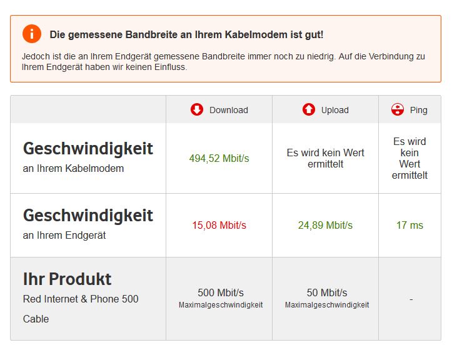Click the orange info icon
Image resolution: width=452 pixels, height=355 pixels.
click(32, 34)
